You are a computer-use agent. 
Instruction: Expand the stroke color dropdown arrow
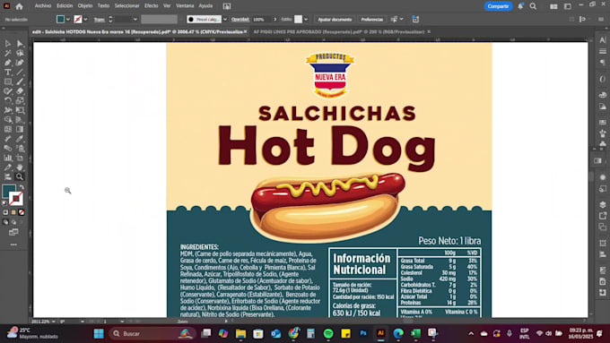[x=85, y=20]
